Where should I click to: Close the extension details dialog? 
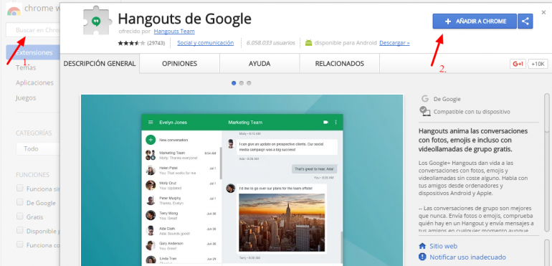tap(543, 12)
